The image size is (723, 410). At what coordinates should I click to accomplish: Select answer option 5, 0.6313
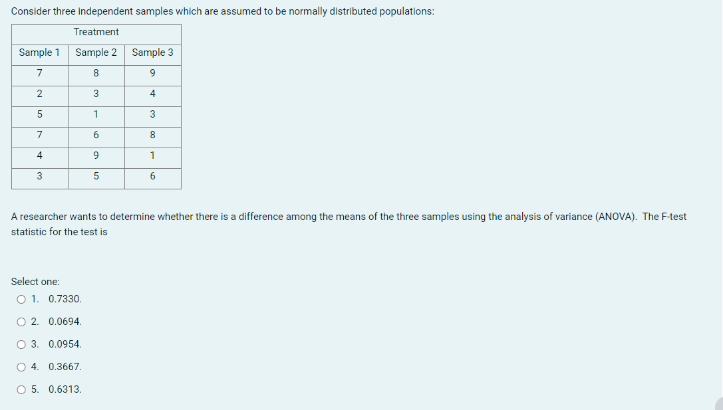point(21,389)
